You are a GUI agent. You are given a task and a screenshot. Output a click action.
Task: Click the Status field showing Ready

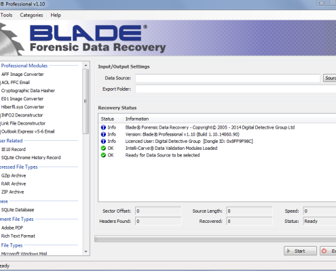pos(320,221)
